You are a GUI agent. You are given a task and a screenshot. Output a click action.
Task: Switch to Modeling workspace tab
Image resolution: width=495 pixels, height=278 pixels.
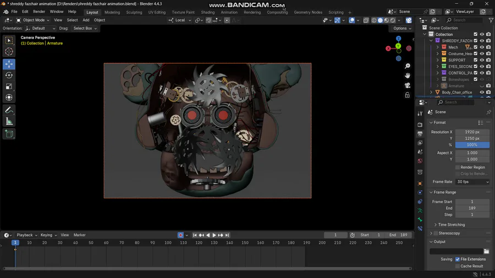tap(112, 12)
